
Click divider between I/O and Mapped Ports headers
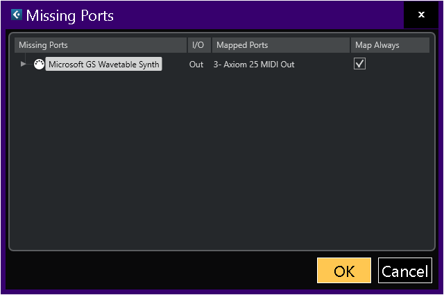click(211, 45)
